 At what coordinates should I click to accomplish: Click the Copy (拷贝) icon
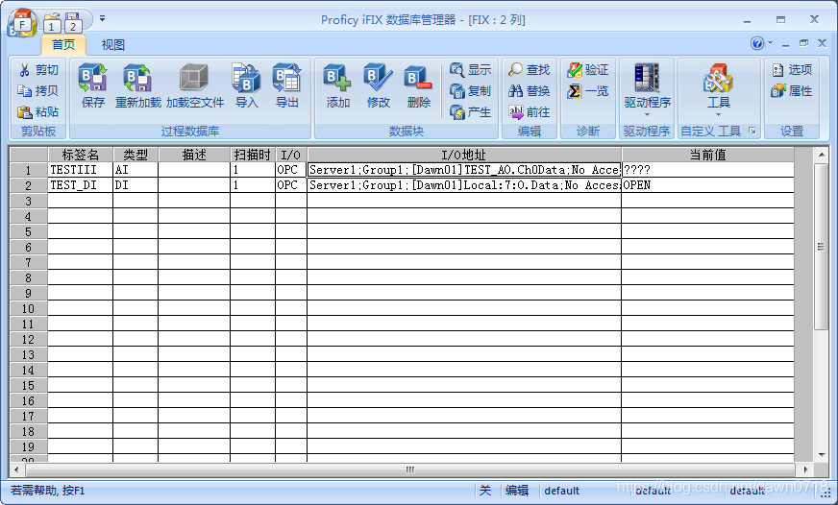25,91
